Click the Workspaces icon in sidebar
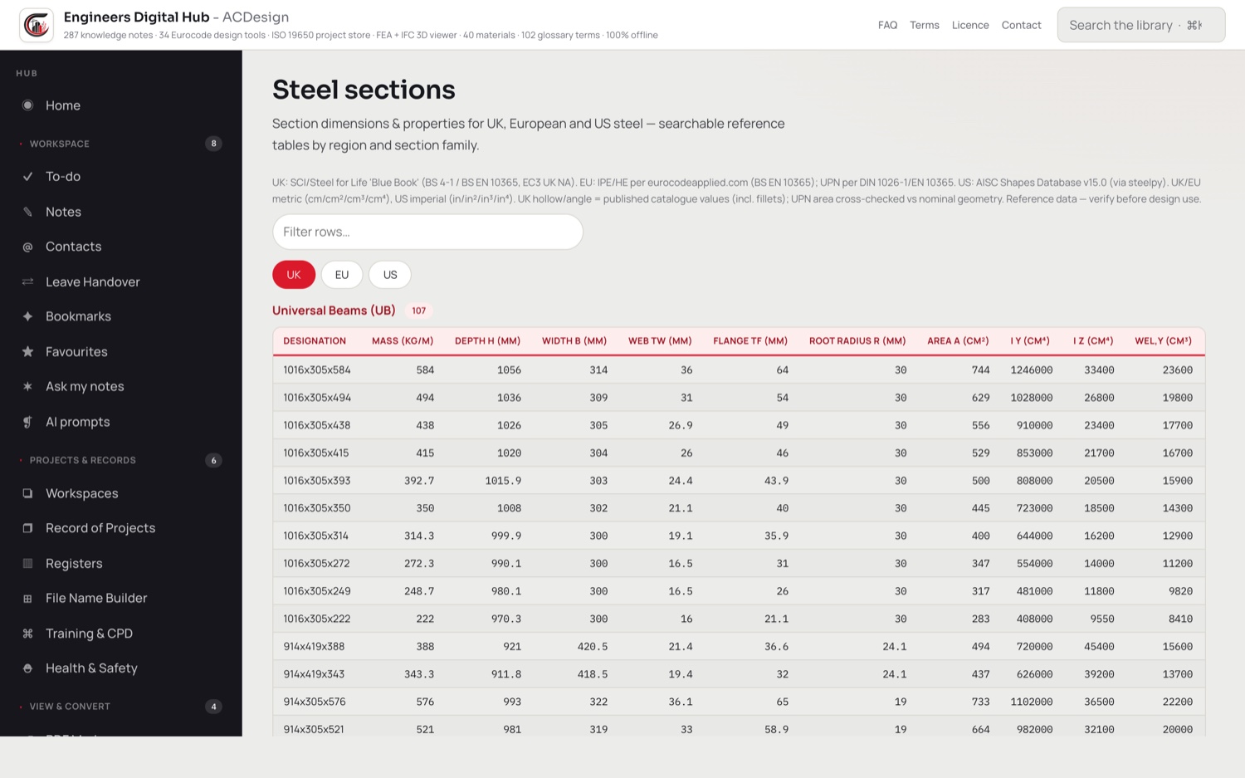Image resolution: width=1245 pixels, height=778 pixels. [27, 493]
